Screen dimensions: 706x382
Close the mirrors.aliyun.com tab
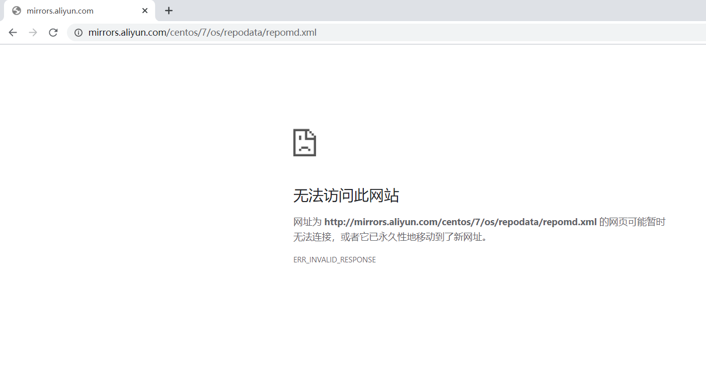coord(145,11)
